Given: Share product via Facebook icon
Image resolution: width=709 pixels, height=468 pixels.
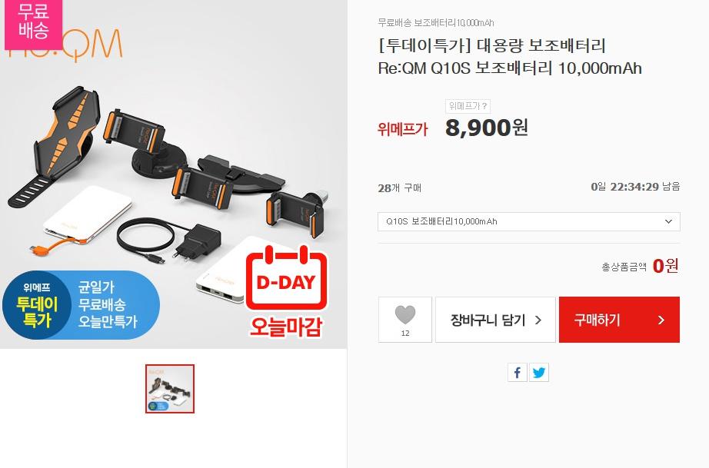Looking at the screenshot, I should point(518,373).
